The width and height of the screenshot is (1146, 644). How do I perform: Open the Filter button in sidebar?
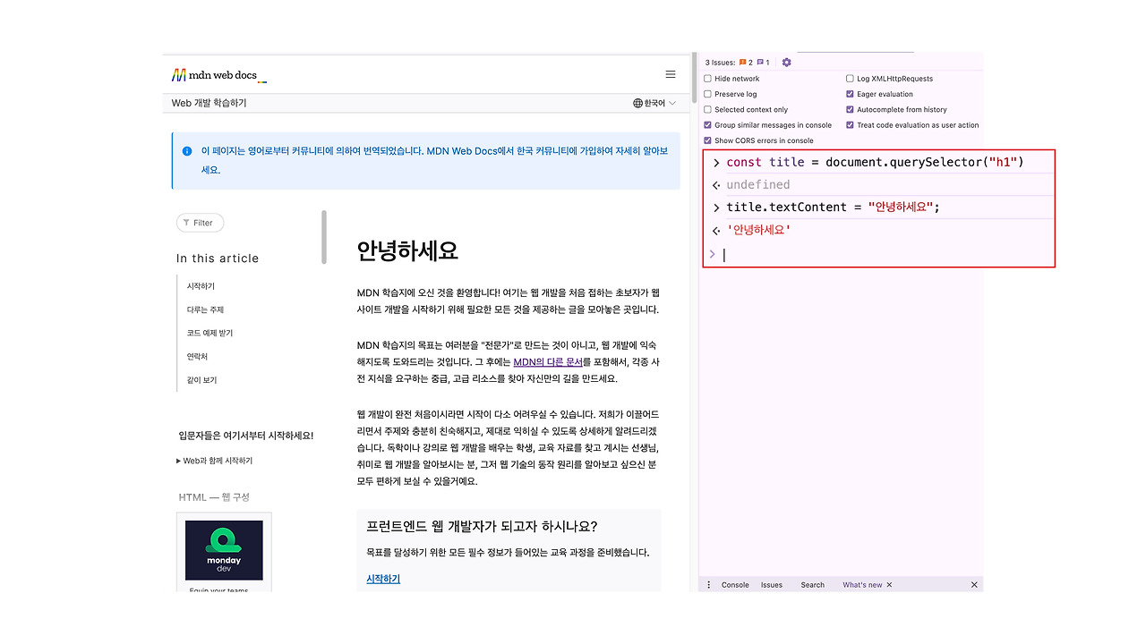click(x=200, y=223)
